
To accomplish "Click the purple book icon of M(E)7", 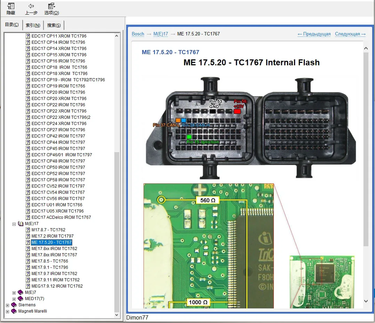I will (21, 292).
